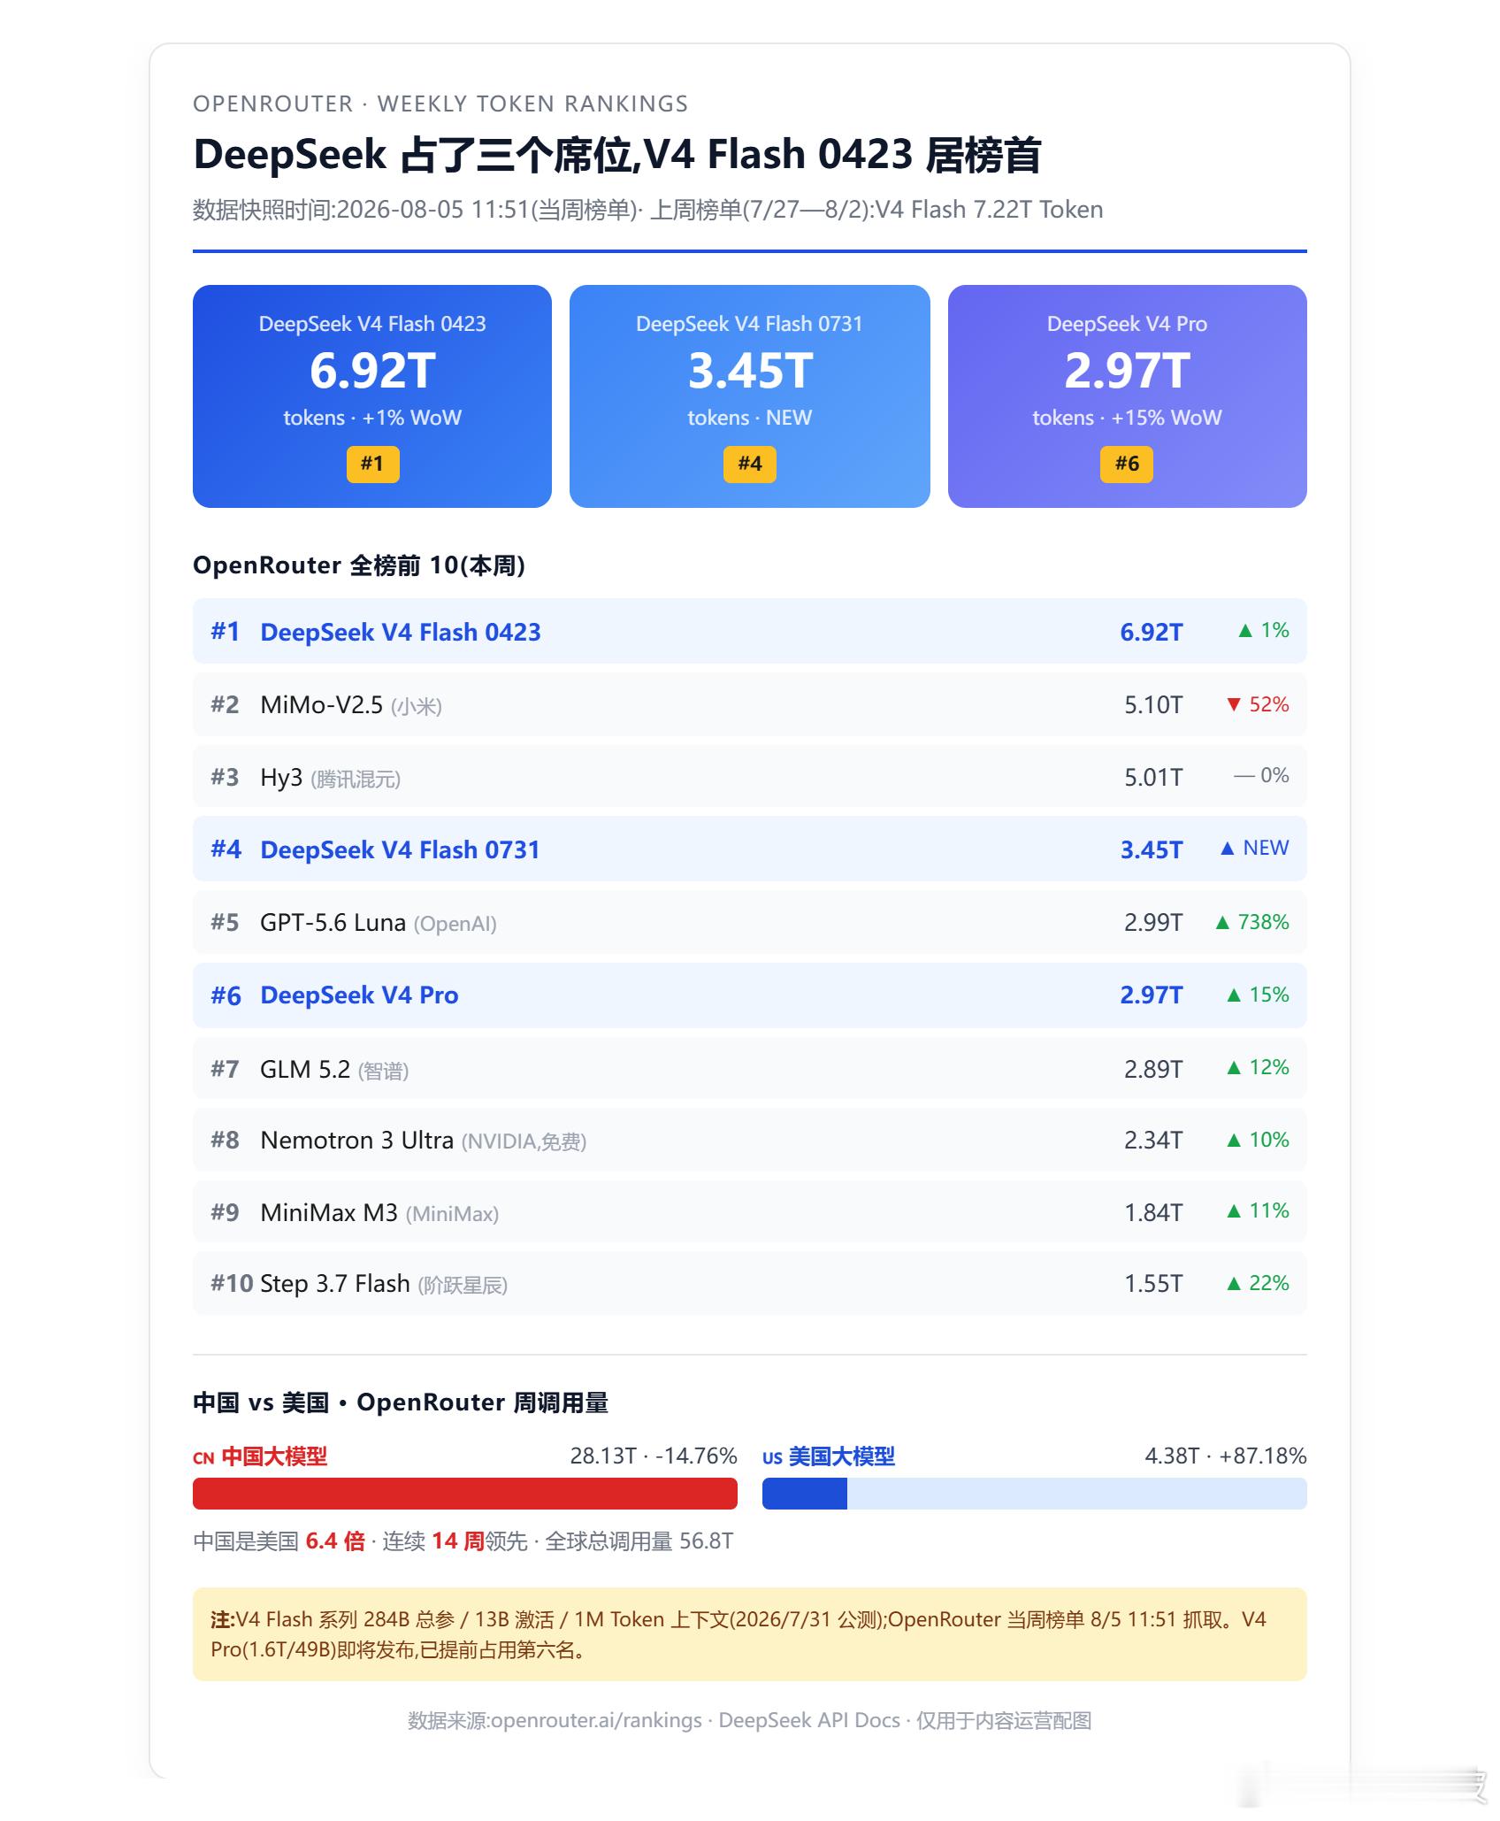
Task: Click the up arrow in GLM 5.2 row
Action: (x=1234, y=1068)
